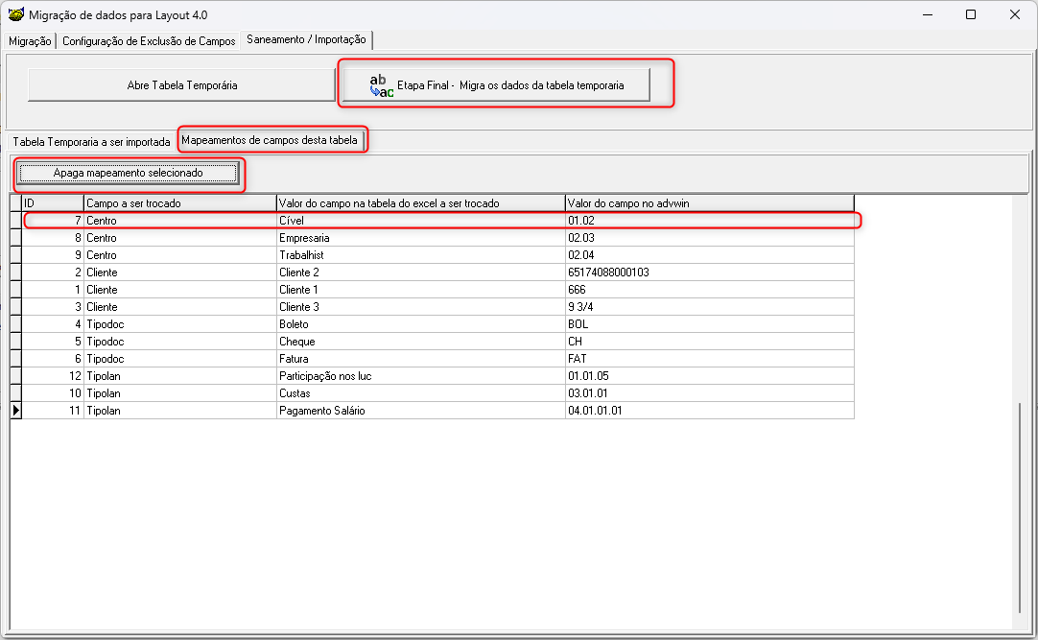Select the Fatura cell
This screenshot has width=1038, height=640.
pyautogui.click(x=421, y=358)
